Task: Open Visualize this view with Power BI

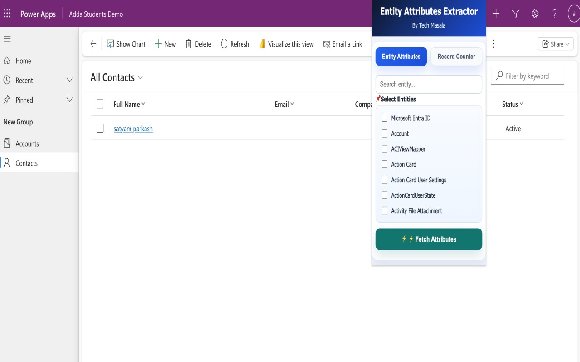Action: 286,44
